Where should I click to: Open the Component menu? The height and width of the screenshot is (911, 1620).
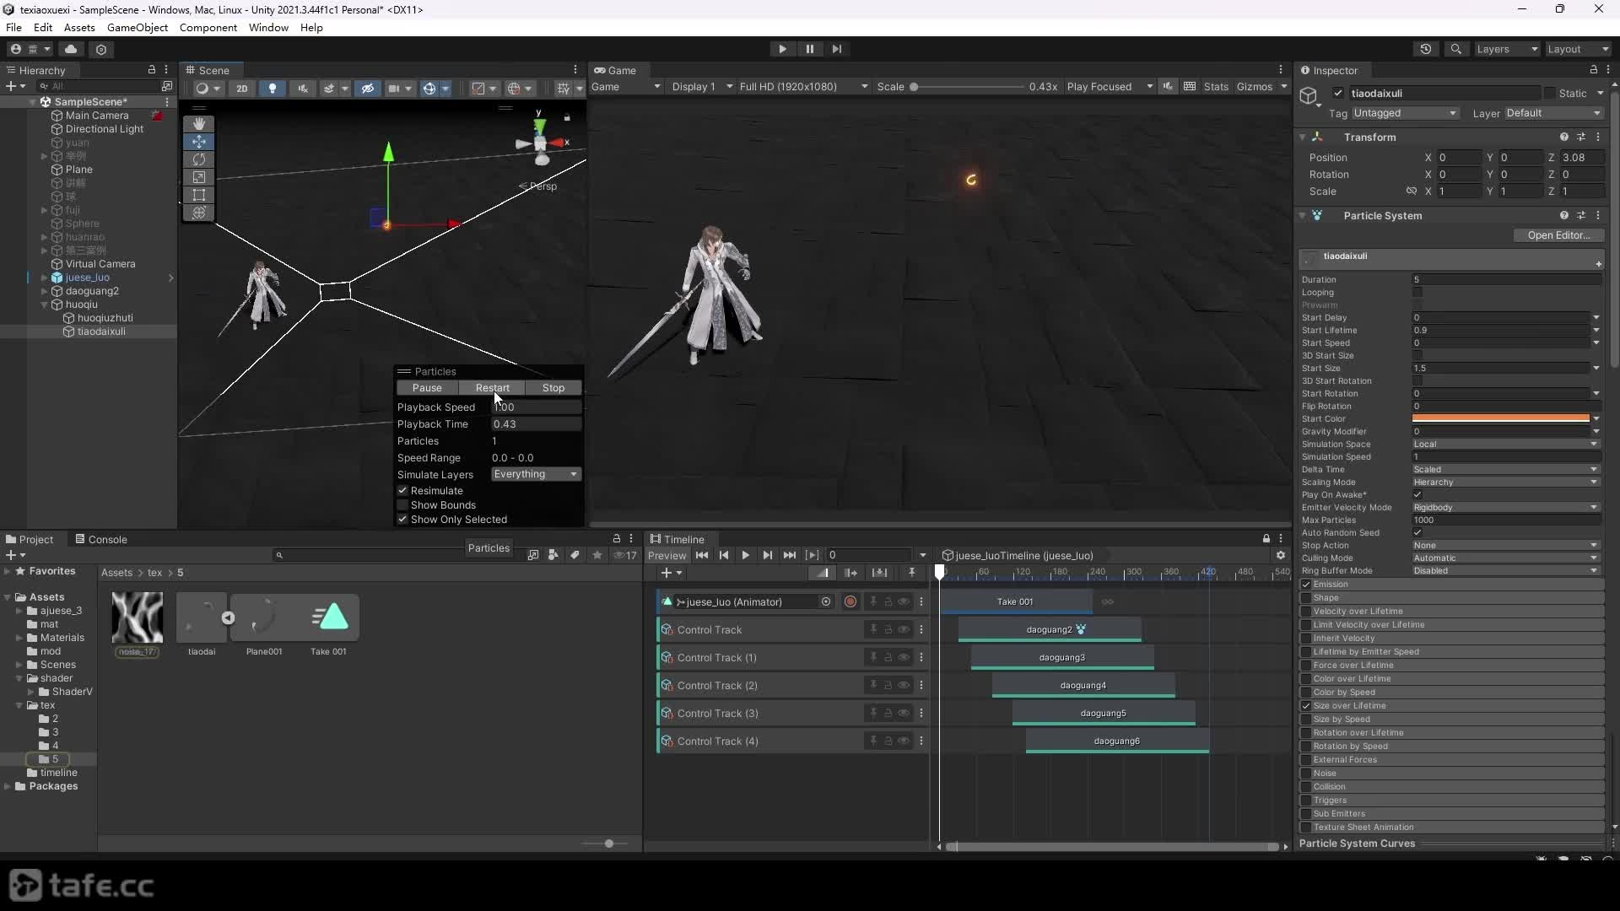pyautogui.click(x=208, y=27)
